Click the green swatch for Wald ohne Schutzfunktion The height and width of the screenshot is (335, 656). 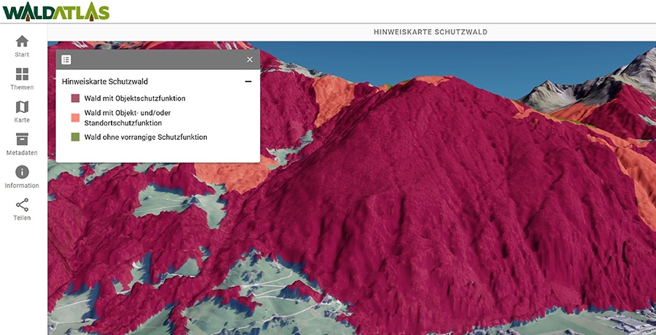[x=74, y=137]
